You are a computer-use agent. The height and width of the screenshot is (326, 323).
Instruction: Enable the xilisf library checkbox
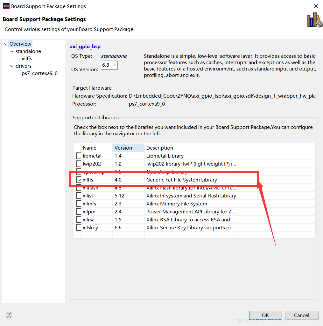pyautogui.click(x=79, y=196)
